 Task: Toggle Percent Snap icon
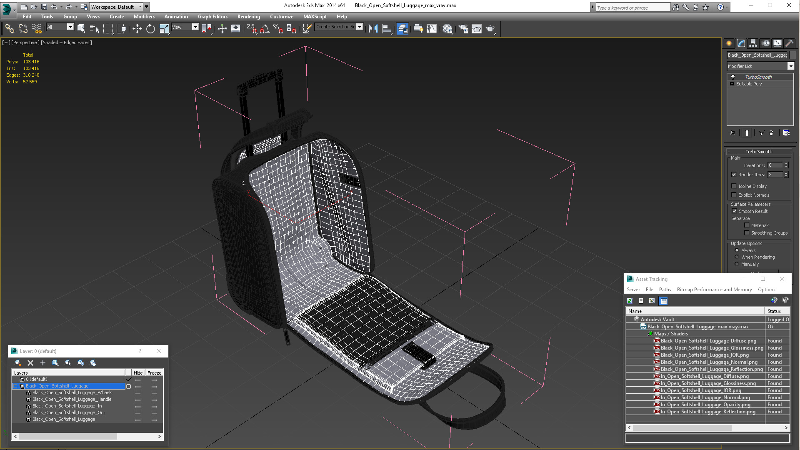point(278,28)
